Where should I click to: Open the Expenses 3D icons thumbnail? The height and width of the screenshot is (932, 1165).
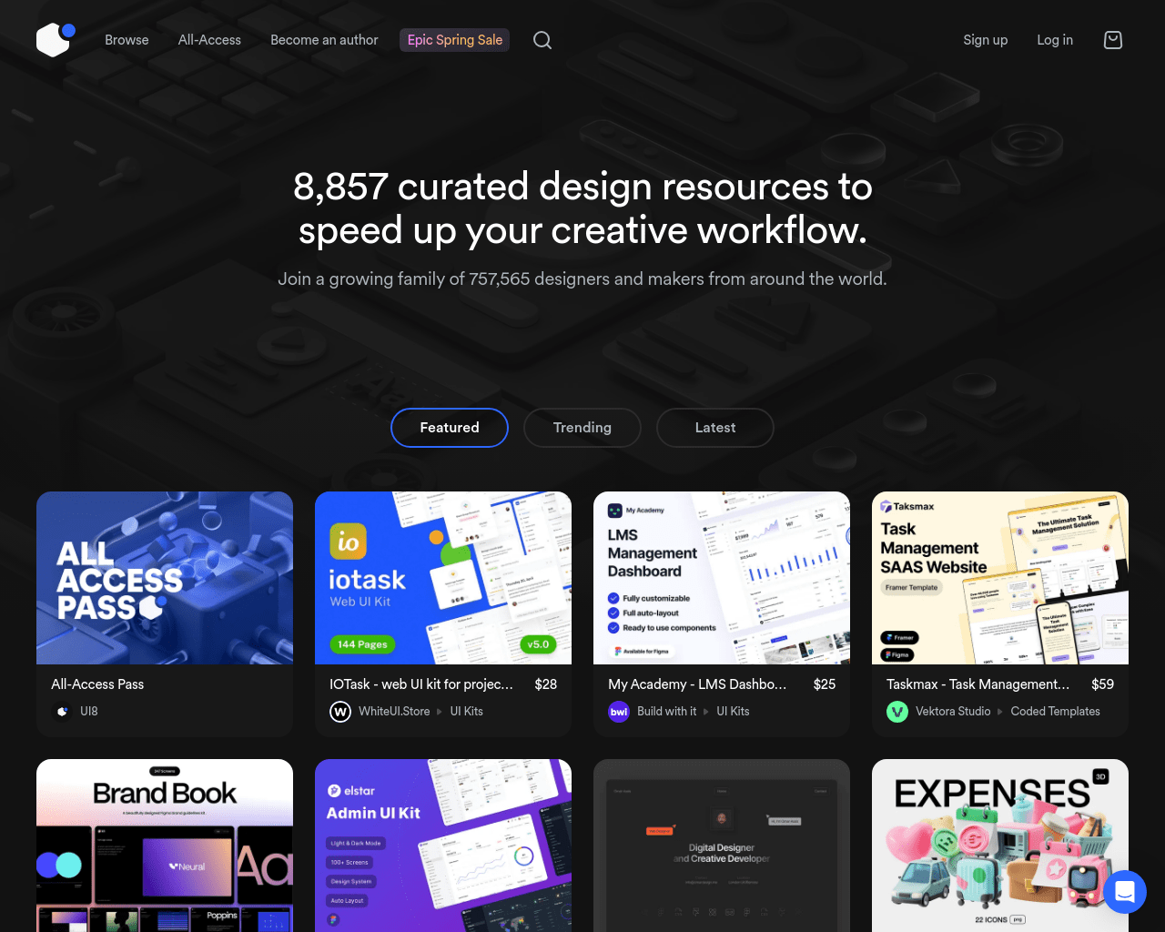[1000, 846]
